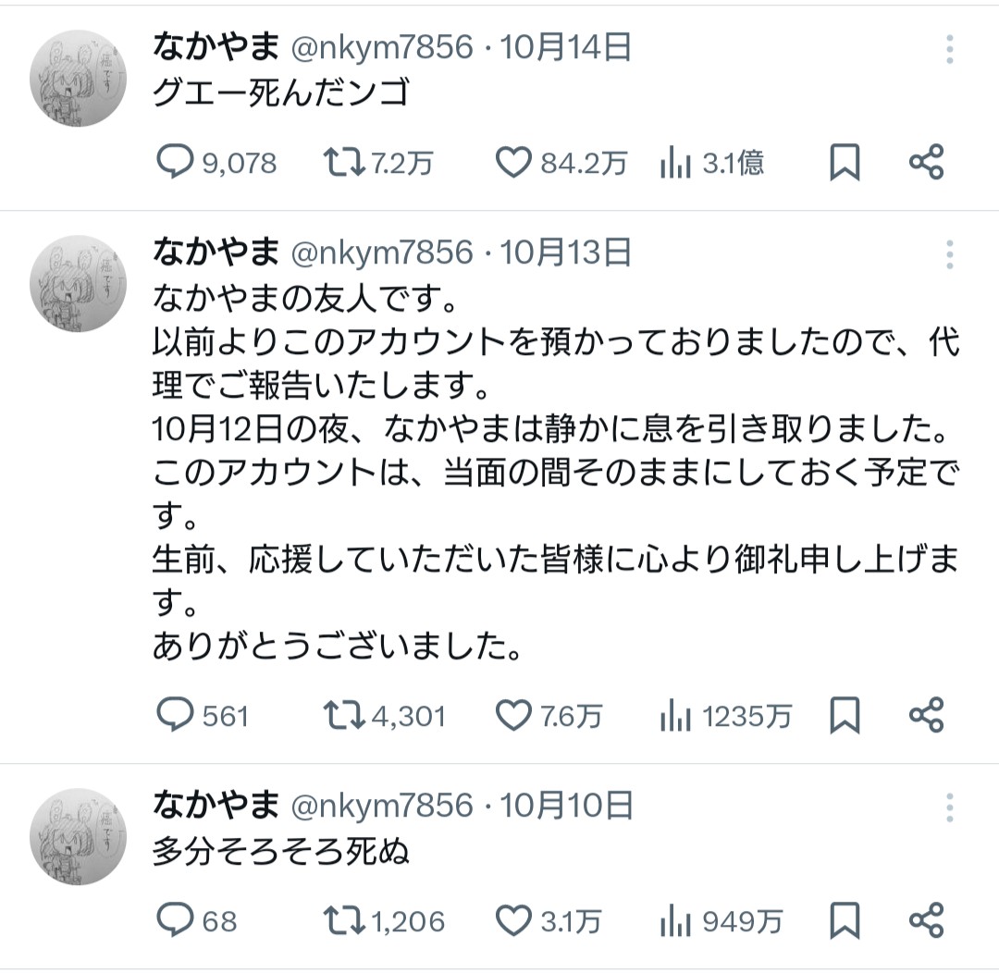This screenshot has height=973, width=999.
Task: Open the @nkym7856 handle on top post
Action: [382, 47]
